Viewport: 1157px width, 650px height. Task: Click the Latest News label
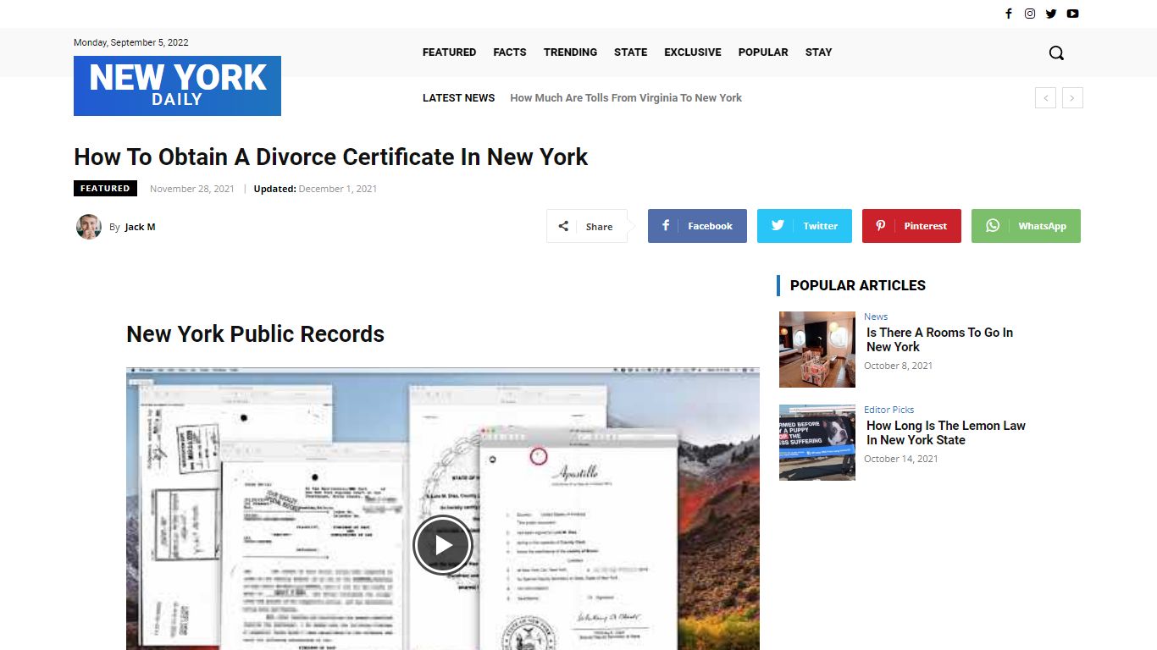pos(458,98)
